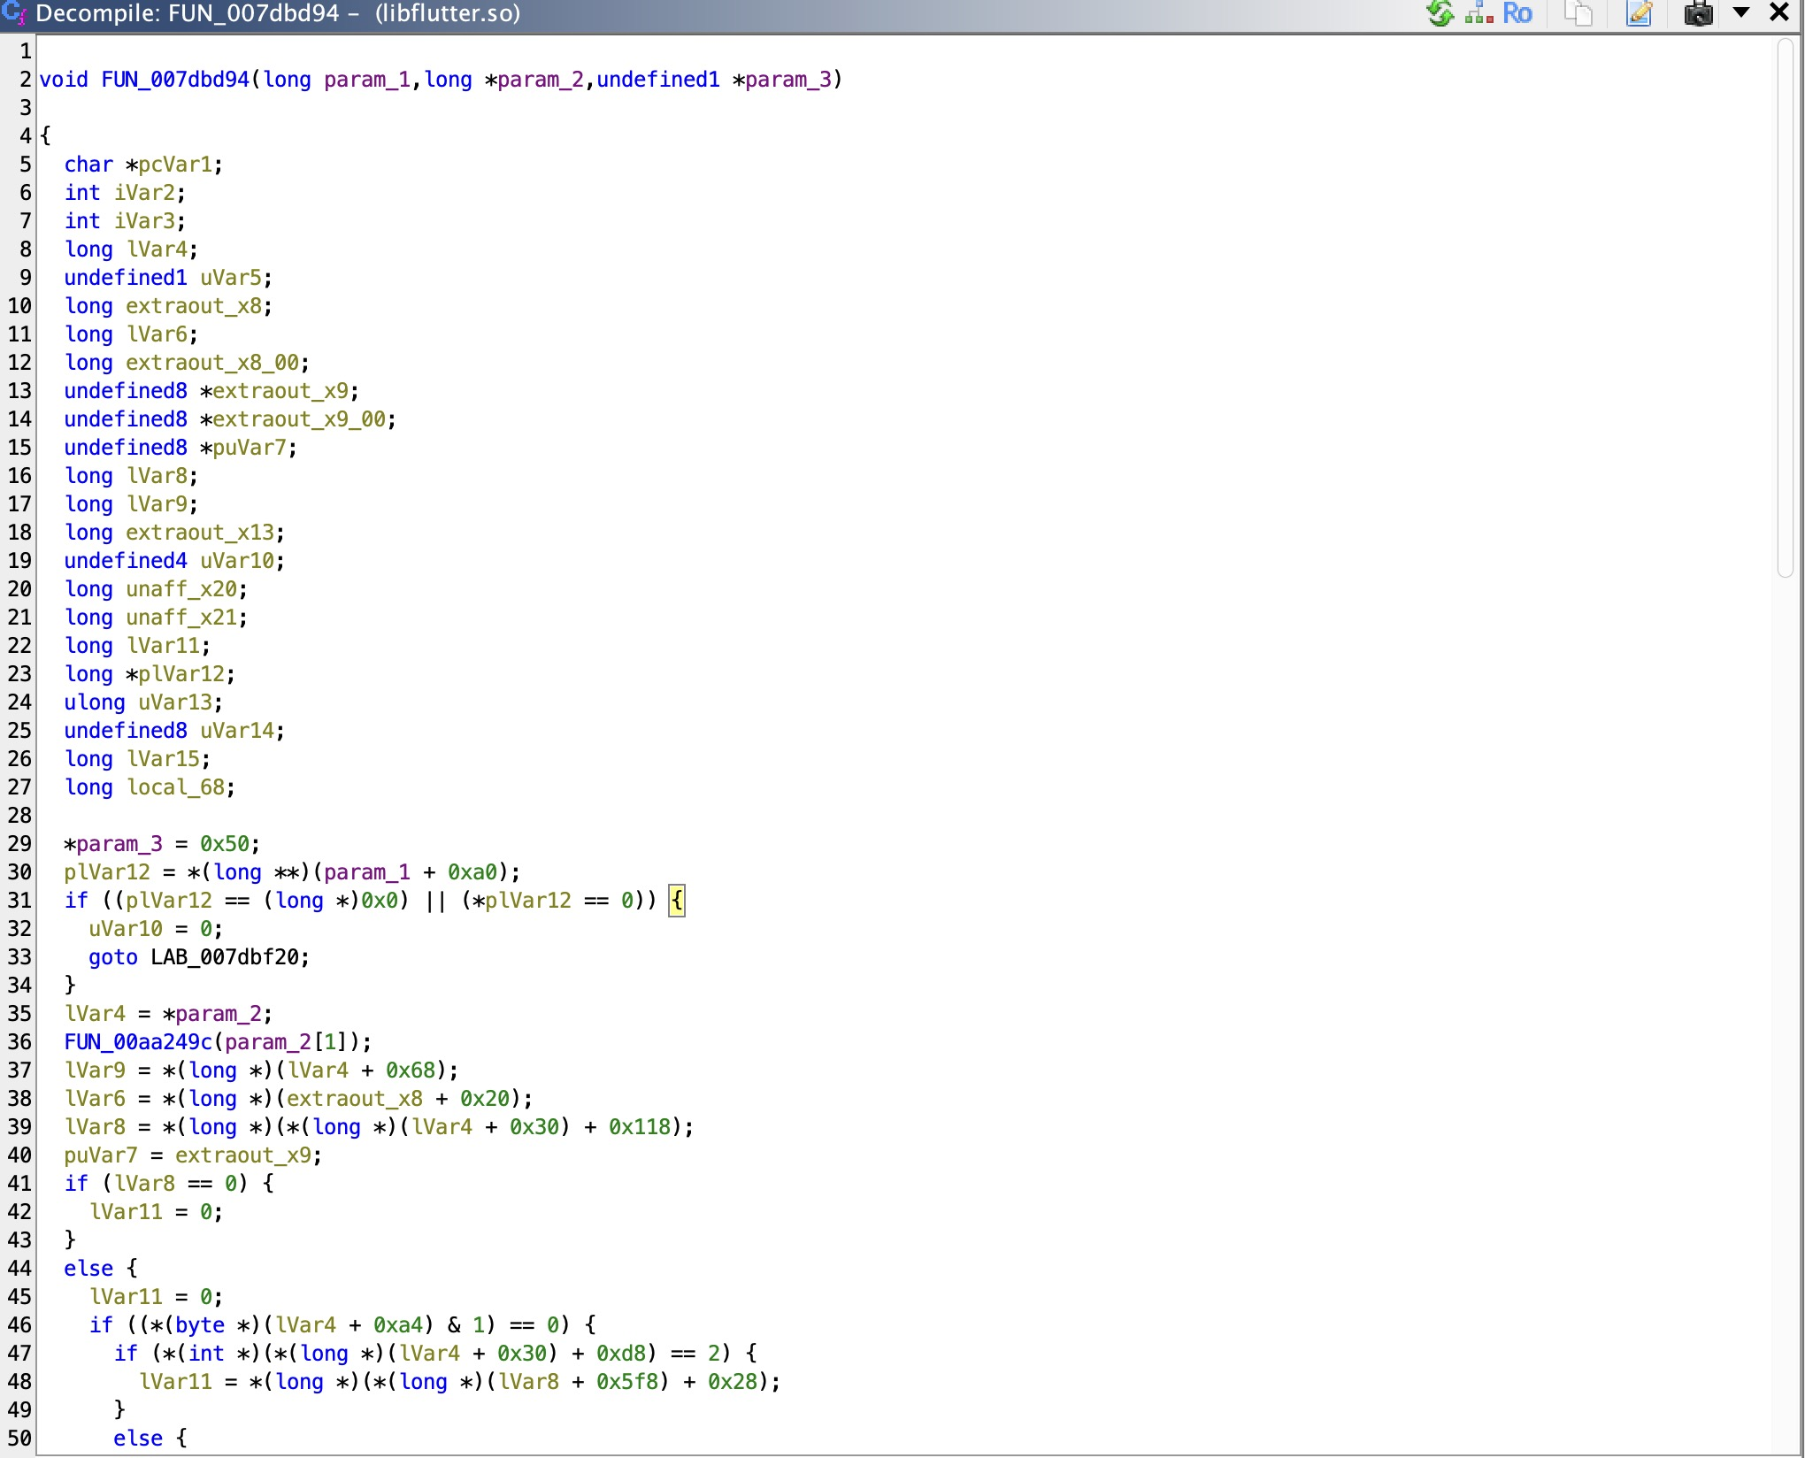Open the control flow graph icon
The image size is (1805, 1458).
[1479, 13]
